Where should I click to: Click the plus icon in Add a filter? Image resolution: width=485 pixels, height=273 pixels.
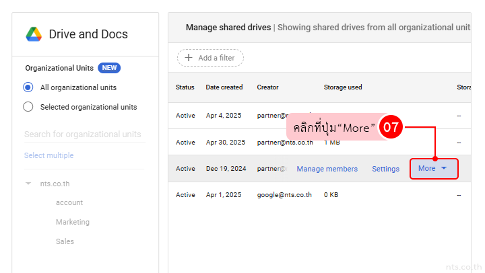[189, 58]
